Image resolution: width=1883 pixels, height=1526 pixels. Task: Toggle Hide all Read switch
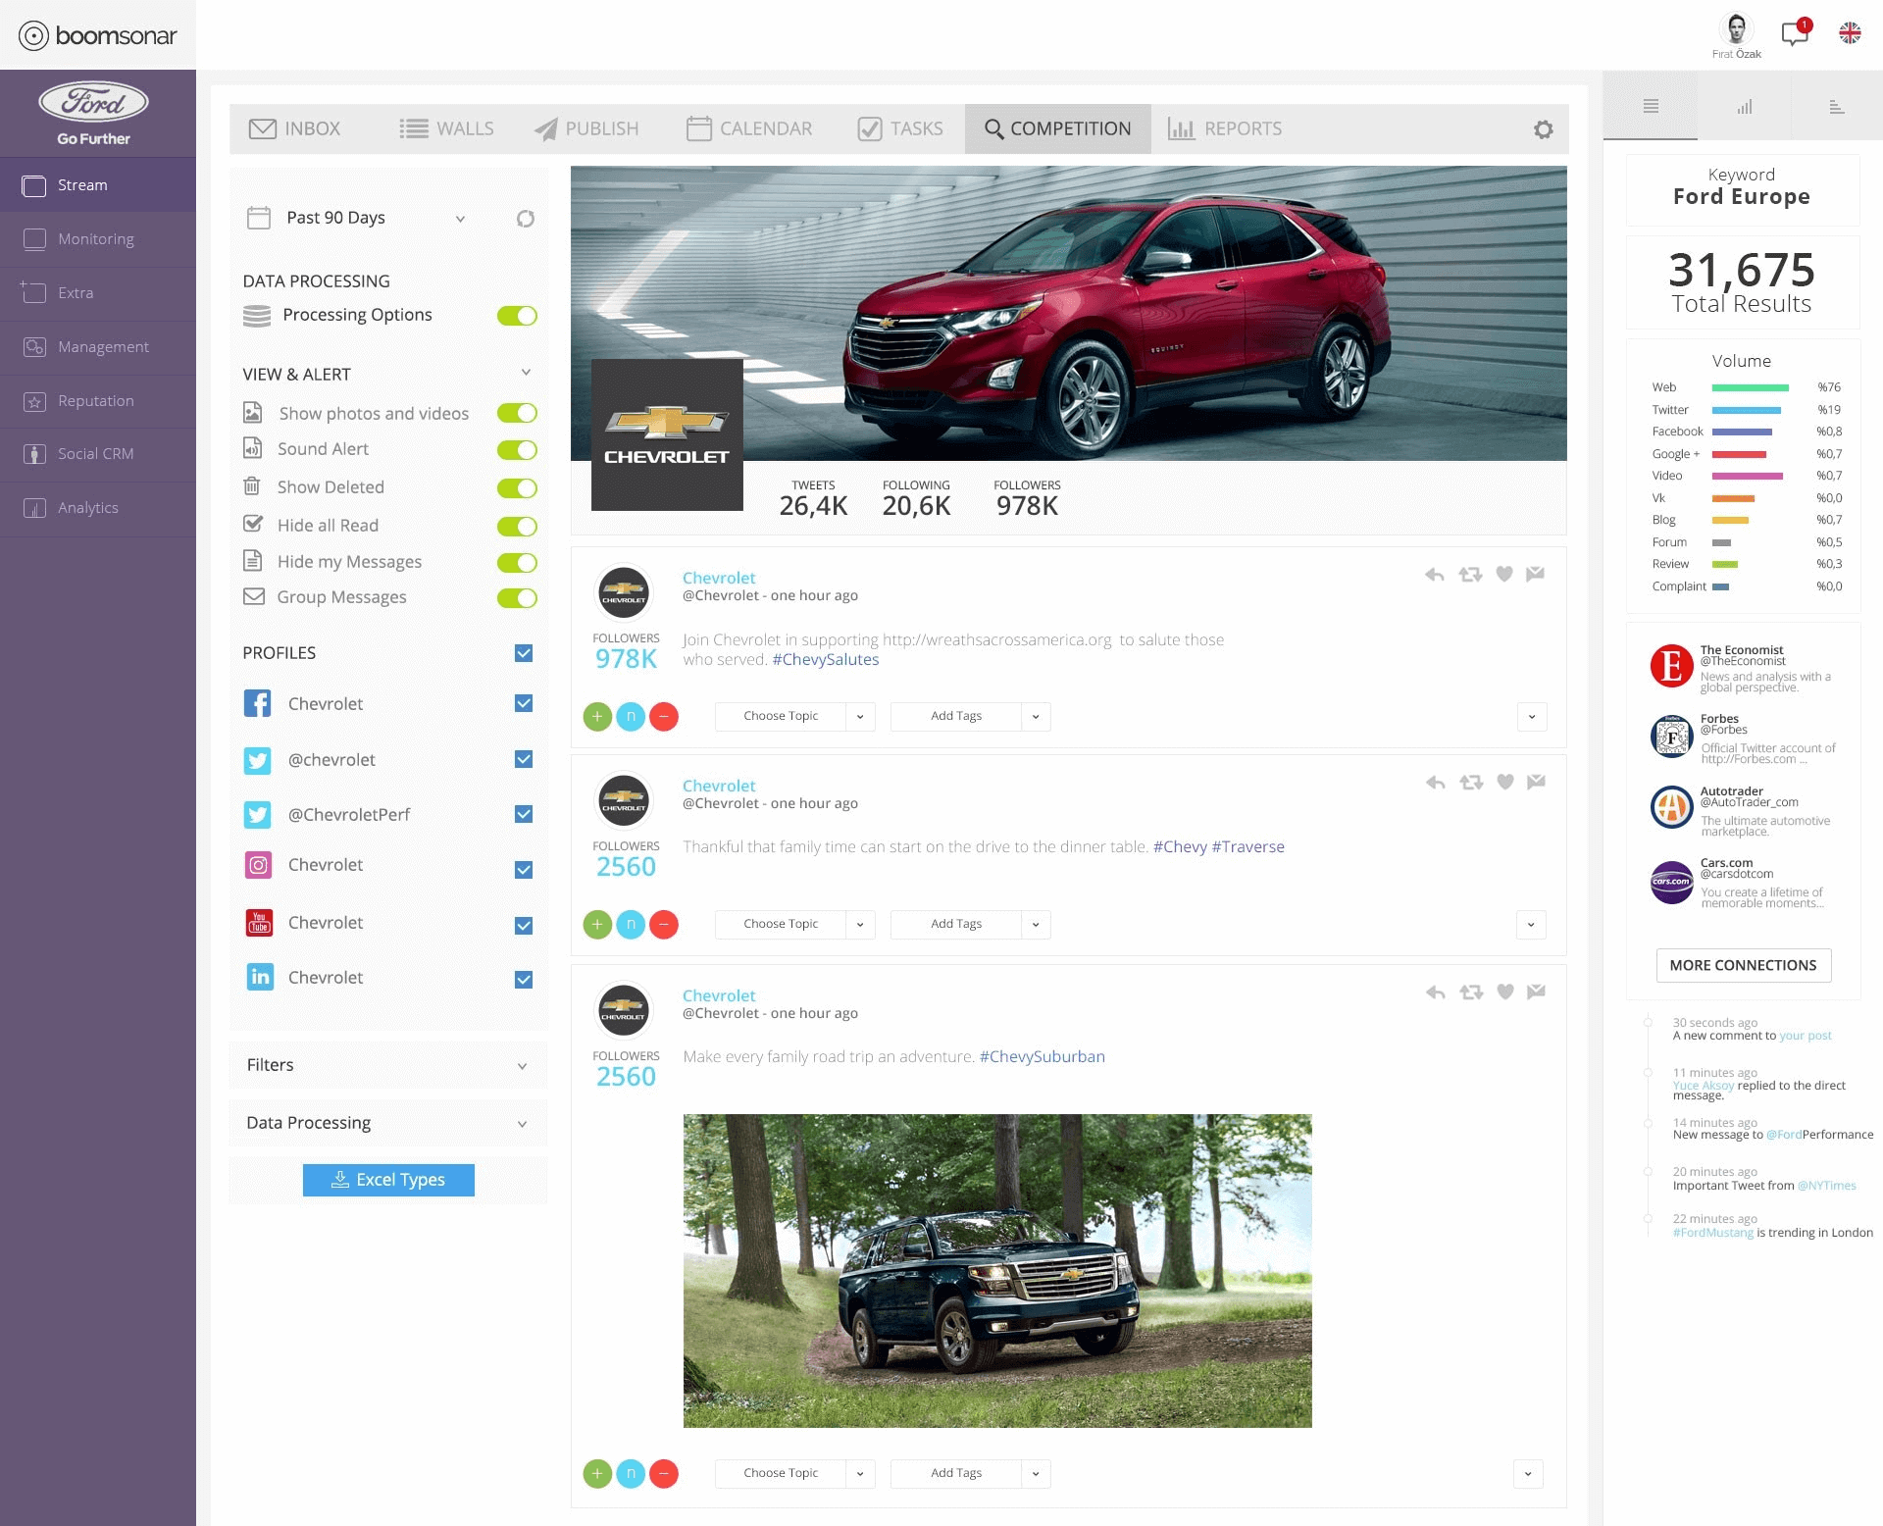[517, 527]
